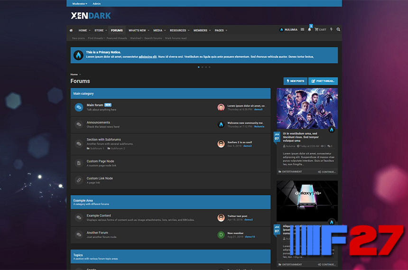Click the home icon in the navbar
The height and width of the screenshot is (270, 408).
tap(71, 30)
